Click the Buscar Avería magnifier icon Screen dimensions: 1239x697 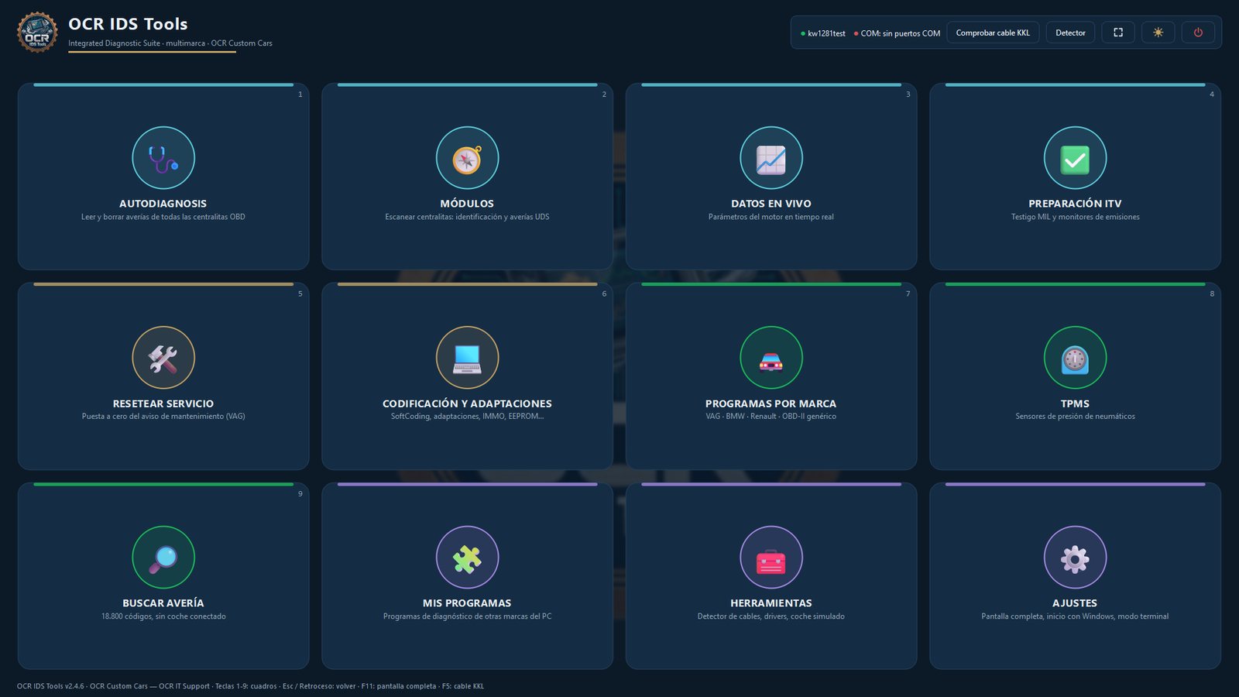[x=163, y=558]
